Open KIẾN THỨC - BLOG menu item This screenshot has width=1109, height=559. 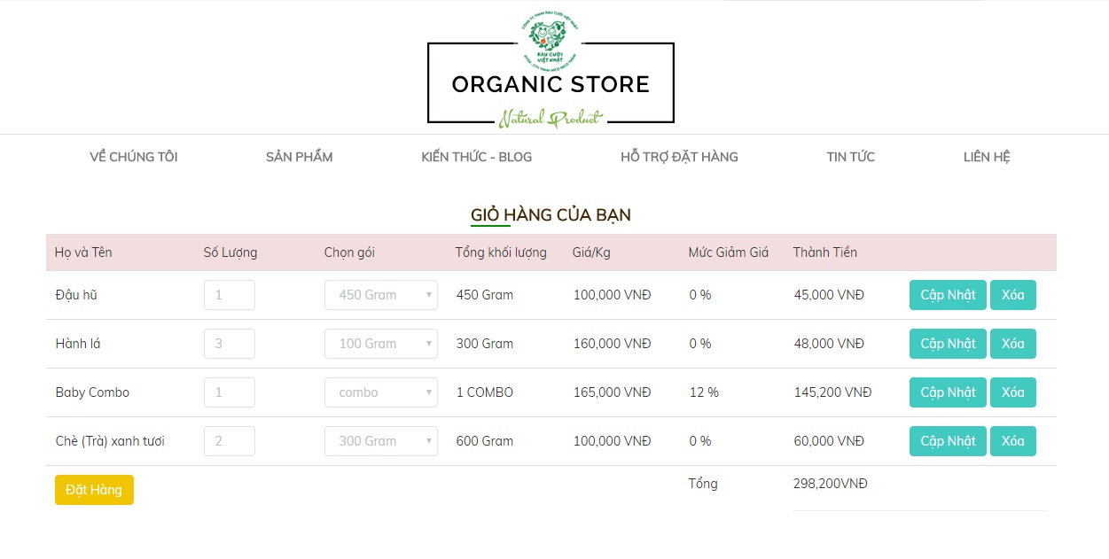tap(477, 157)
